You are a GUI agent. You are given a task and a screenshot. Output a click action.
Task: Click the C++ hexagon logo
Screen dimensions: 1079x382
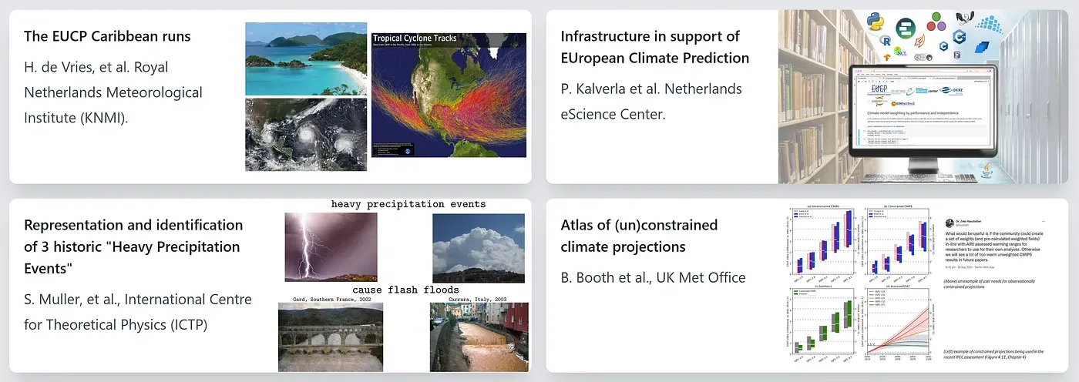(960, 36)
